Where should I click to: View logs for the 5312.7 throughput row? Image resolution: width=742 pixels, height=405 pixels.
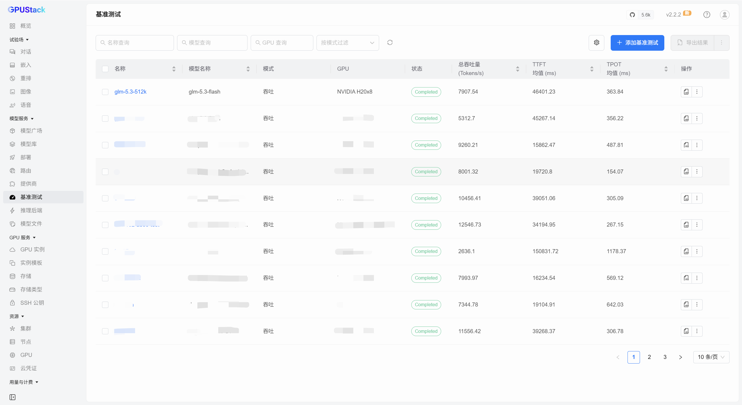[686, 118]
